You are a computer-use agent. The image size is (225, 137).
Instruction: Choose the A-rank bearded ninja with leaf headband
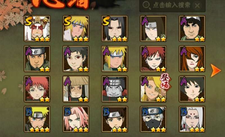coord(37,59)
